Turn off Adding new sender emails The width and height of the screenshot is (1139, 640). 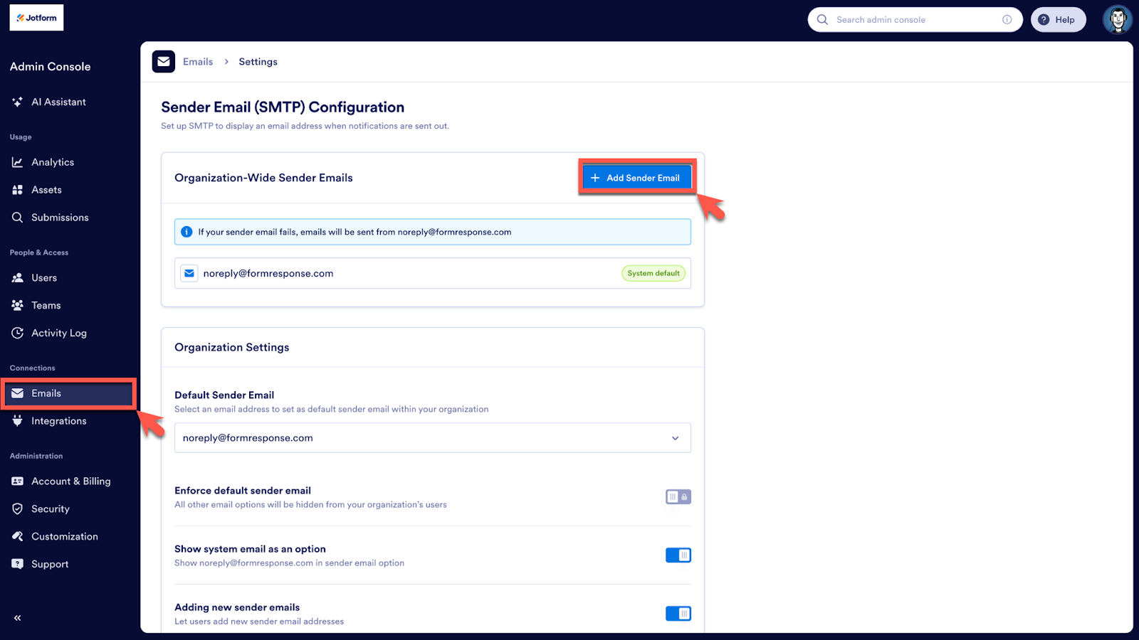coord(677,613)
